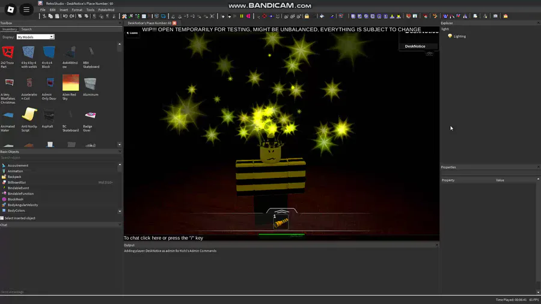Select the hotbar tool in slot 1
Image resolution: width=541 pixels, height=304 pixels.
281,222
